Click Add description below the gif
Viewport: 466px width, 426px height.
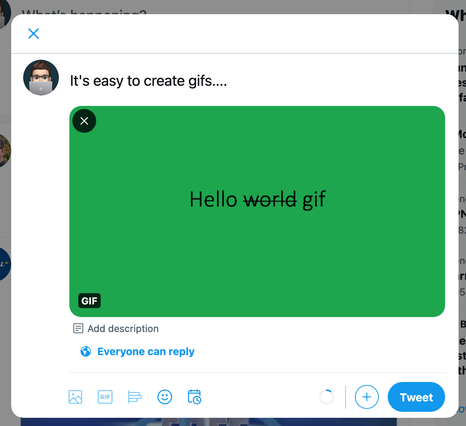click(123, 328)
